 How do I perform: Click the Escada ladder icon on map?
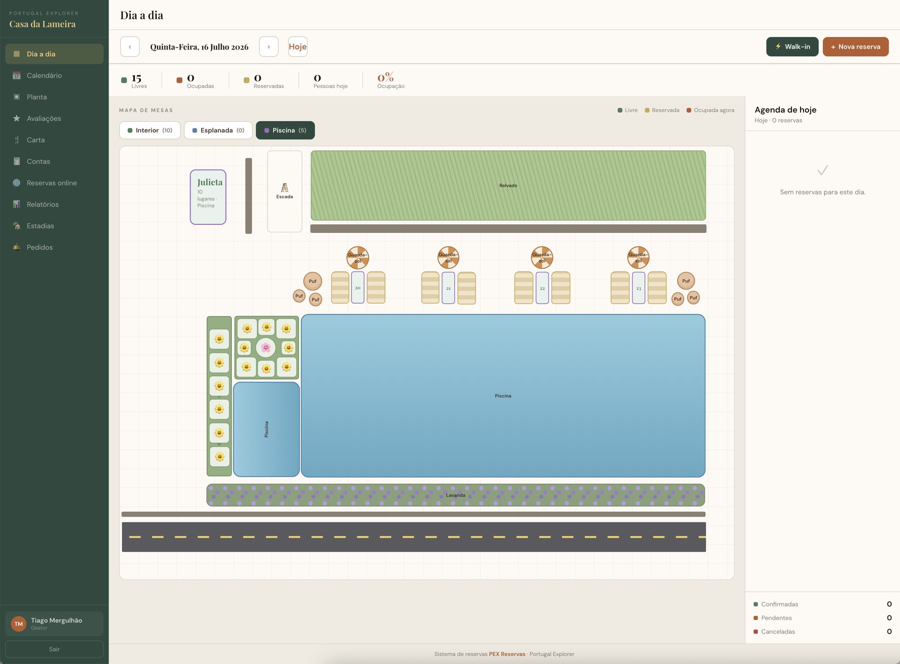click(284, 188)
